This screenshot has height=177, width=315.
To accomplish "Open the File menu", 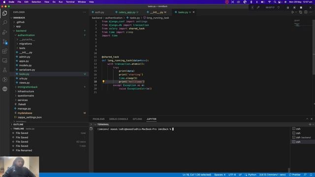I will pyautogui.click(x=19, y=2).
